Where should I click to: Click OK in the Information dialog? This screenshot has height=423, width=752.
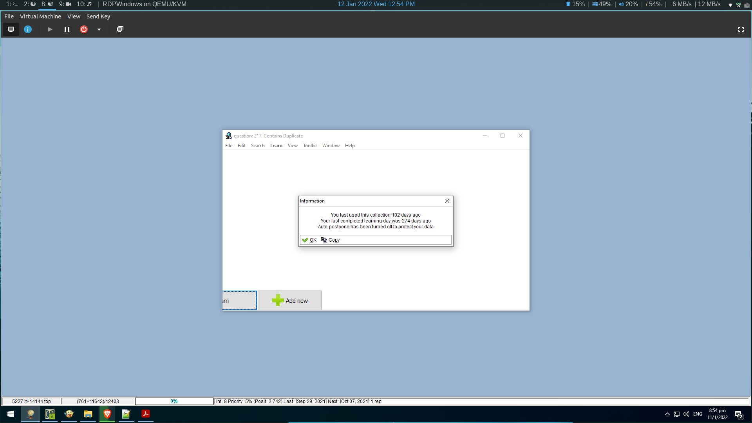pyautogui.click(x=310, y=240)
